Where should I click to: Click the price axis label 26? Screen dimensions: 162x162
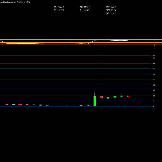pyautogui.click(x=154, y=79)
